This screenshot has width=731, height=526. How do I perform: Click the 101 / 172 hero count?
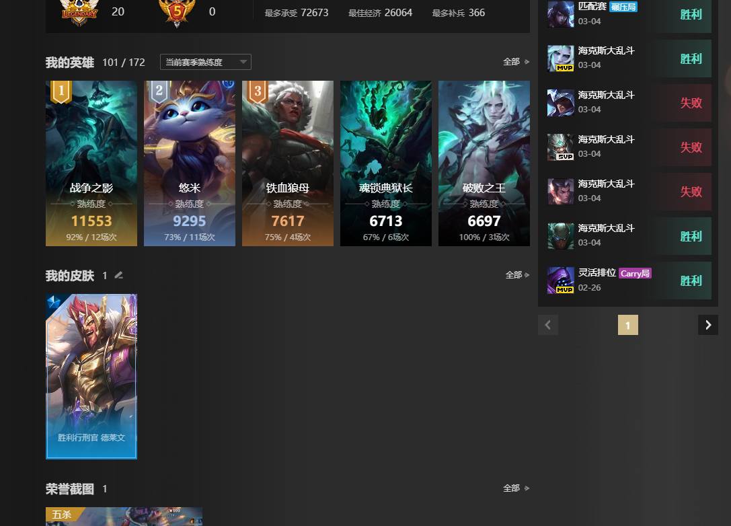(x=124, y=63)
